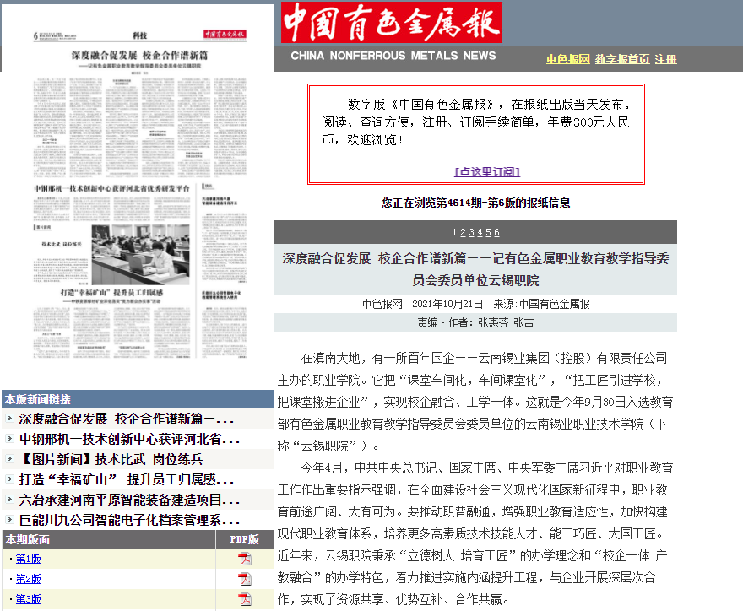
Task: Click arrow icon beside 巨能川九公司 headline
Action: pyautogui.click(x=9, y=521)
